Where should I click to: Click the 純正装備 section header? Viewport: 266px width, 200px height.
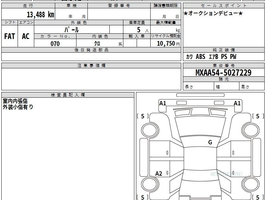click(x=223, y=50)
